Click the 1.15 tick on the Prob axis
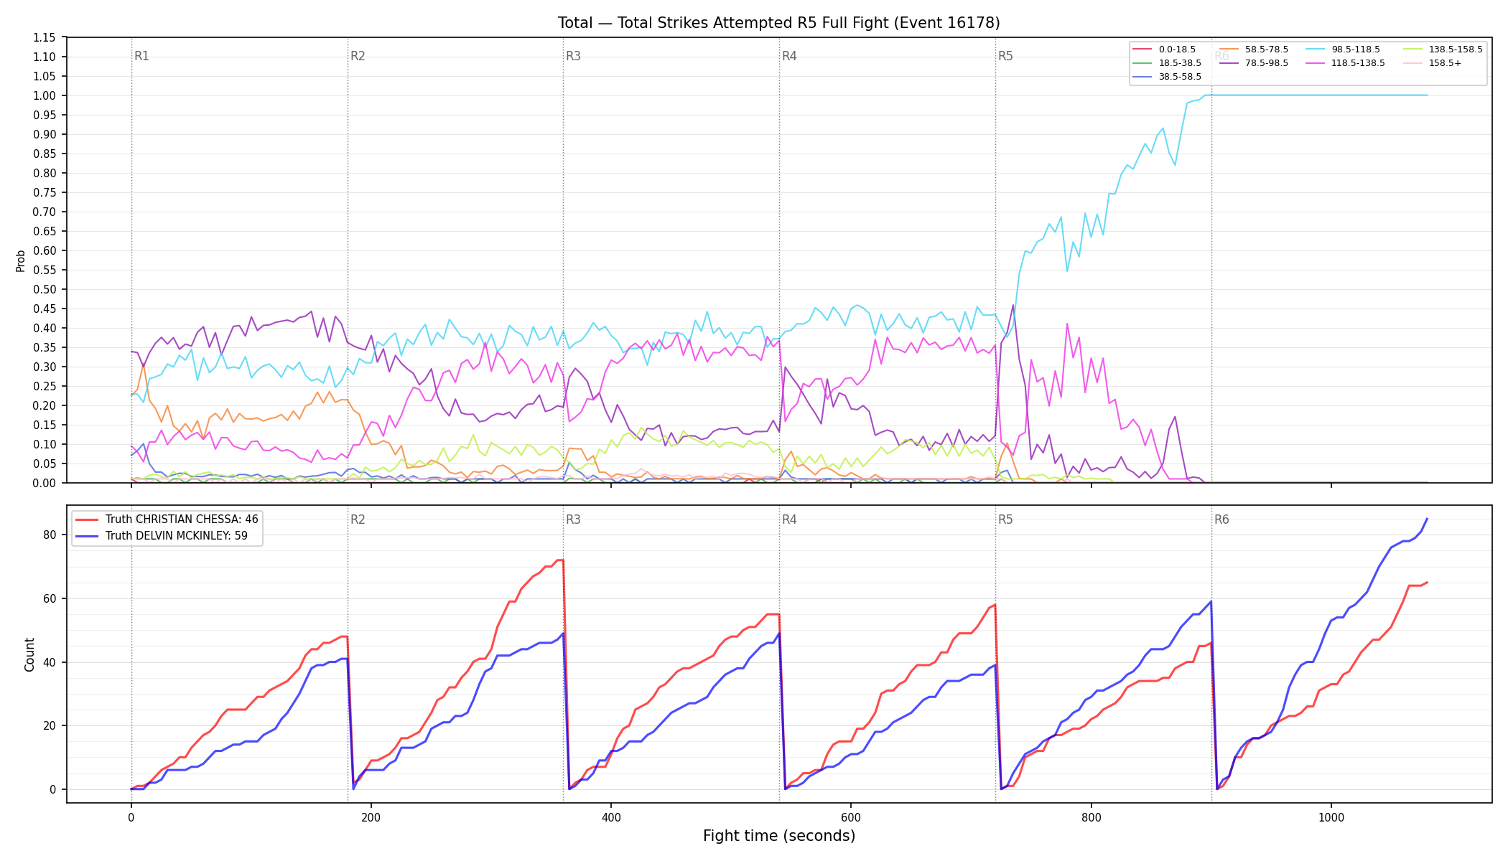The image size is (1508, 861). 44,37
